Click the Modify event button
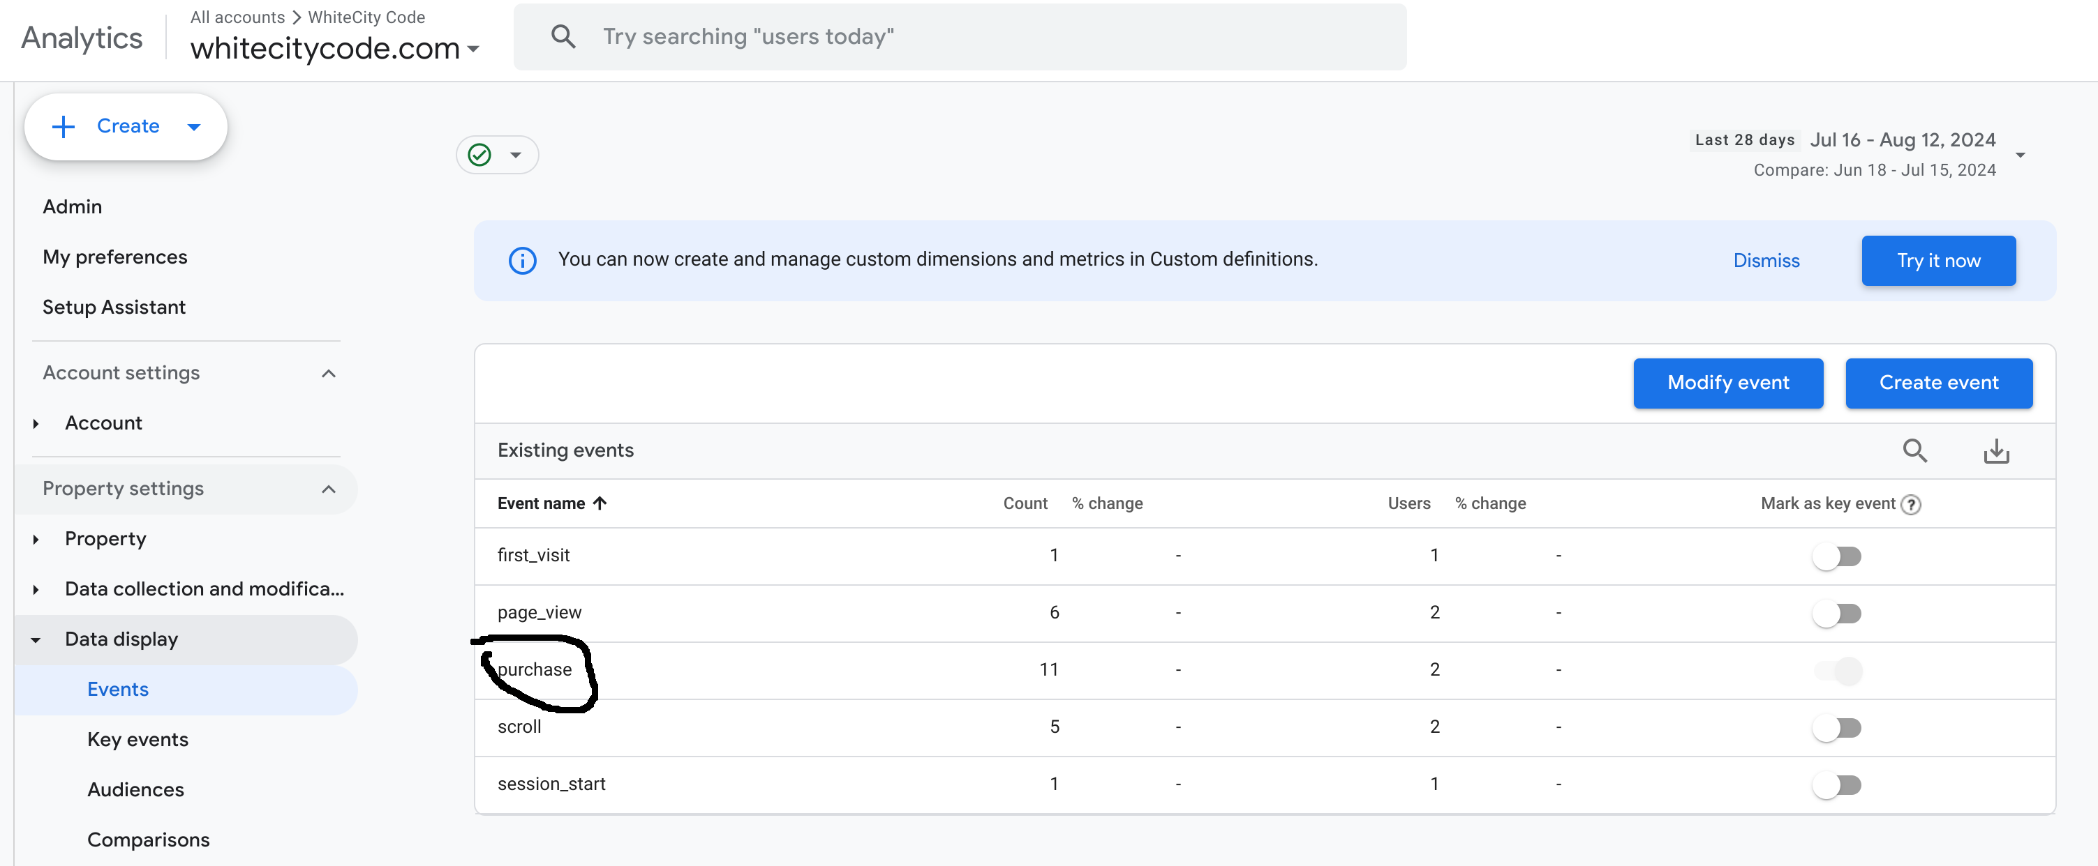Image resolution: width=2098 pixels, height=866 pixels. point(1727,383)
